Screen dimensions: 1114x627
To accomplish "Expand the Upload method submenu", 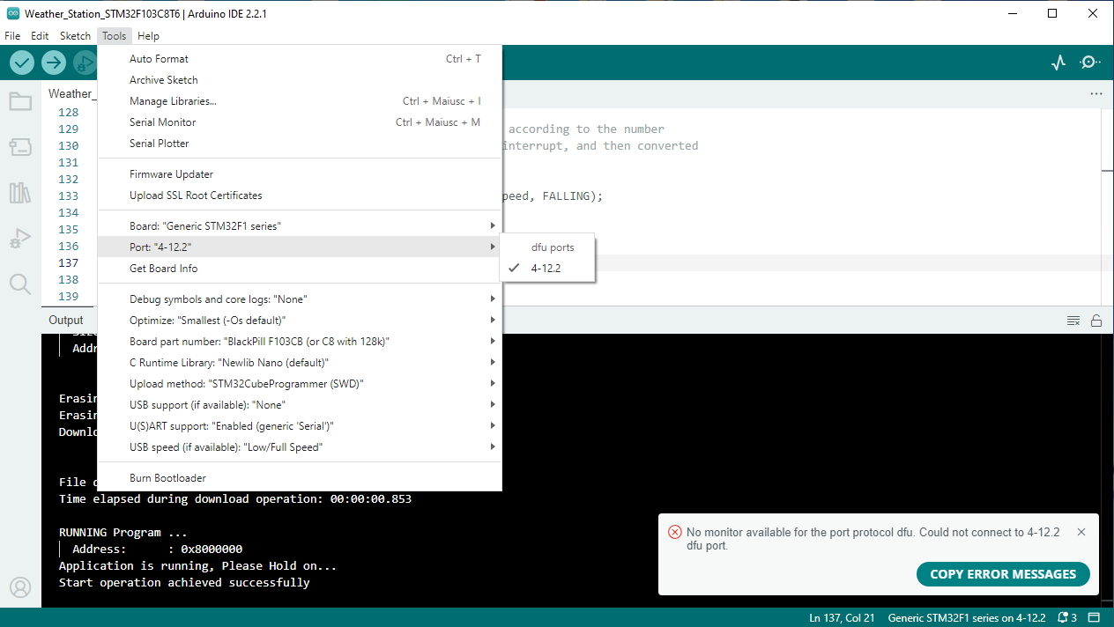I will [x=247, y=383].
